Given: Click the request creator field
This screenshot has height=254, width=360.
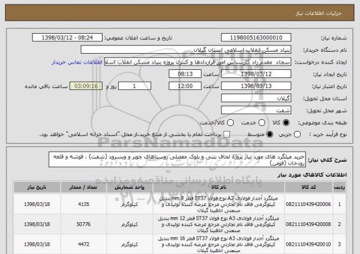Looking at the screenshot, I should click(197, 62).
